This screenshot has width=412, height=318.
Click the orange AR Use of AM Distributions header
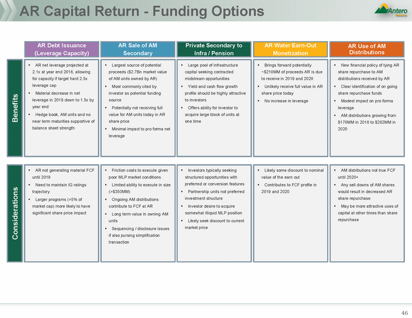(366, 49)
